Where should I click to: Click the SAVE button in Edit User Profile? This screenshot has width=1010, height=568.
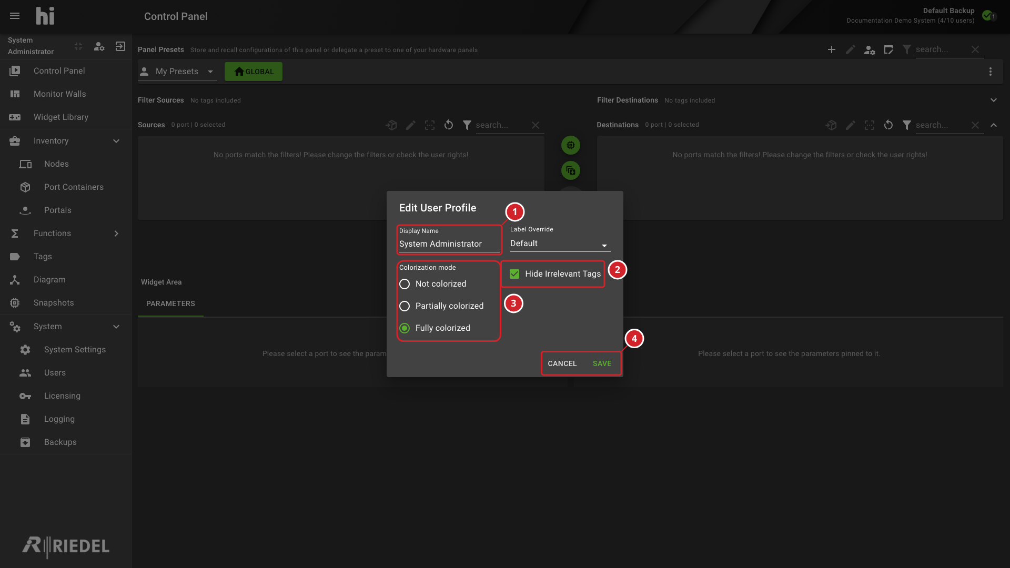coord(602,363)
